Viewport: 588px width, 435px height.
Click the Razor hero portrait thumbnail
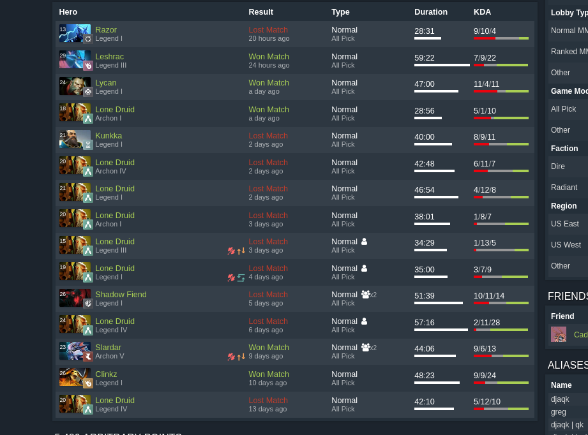coord(75,33)
